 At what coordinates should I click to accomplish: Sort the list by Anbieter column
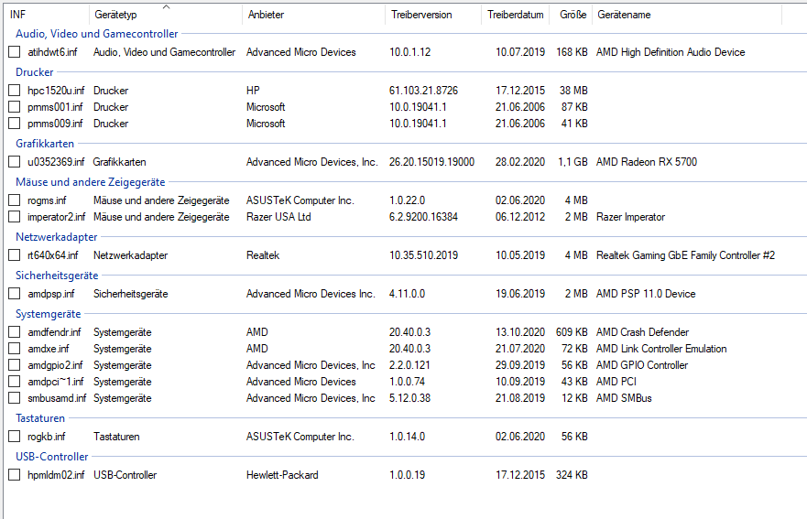[313, 16]
